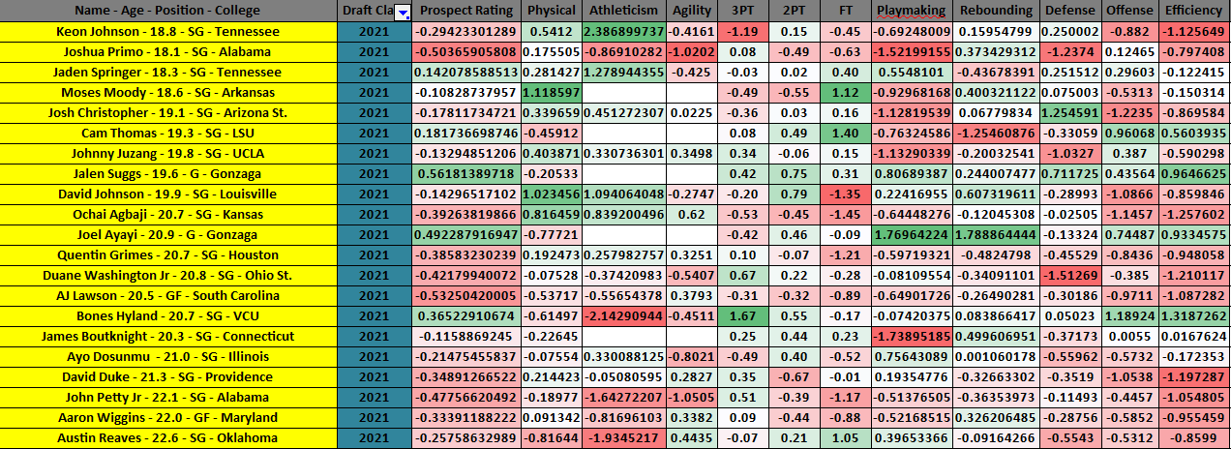
Task: Select Joel Ayayi's Playmaking value 1.76964224
Action: 913,235
